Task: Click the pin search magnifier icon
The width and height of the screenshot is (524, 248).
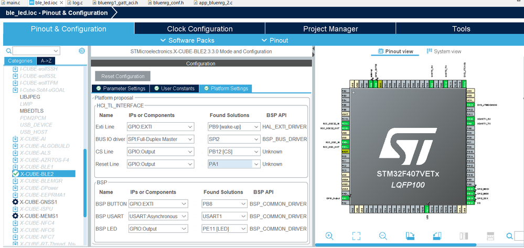Action: 510,236
